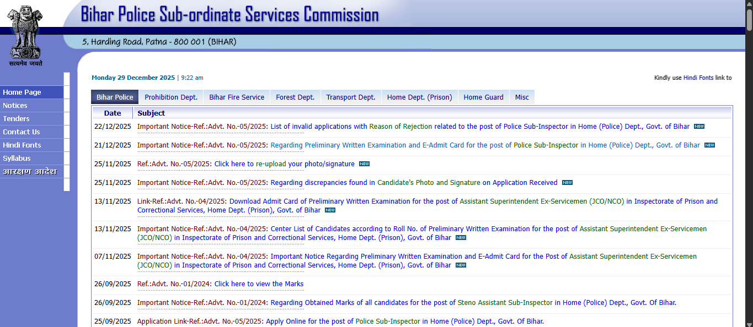This screenshot has height=327, width=753.
Task: Open the Misc tab
Action: point(522,97)
